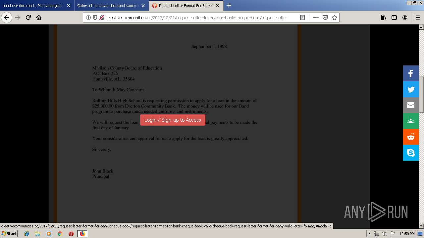424x238 pixels.
Task: Open Firefox account icon
Action: [405, 18]
